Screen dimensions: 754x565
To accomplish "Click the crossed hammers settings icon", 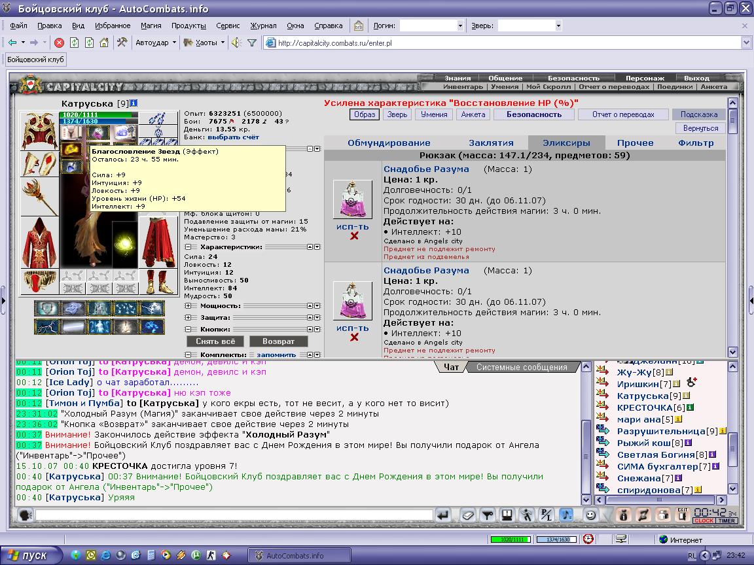I will (122, 43).
